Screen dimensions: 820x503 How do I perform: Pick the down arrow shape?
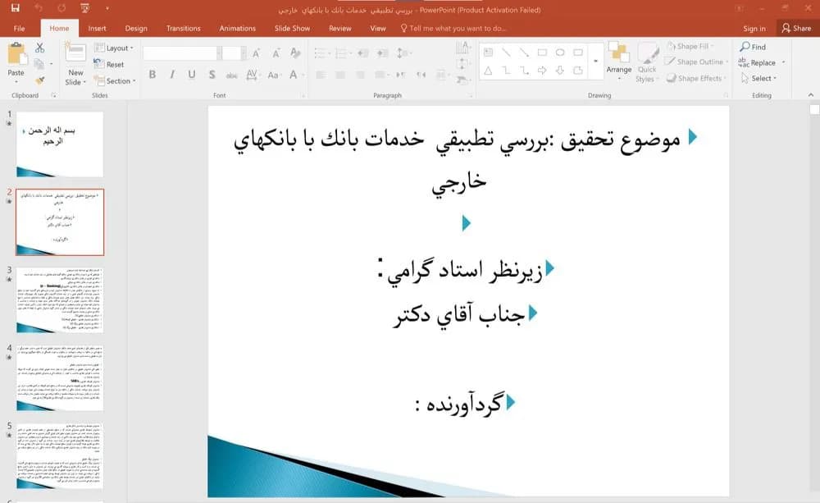pos(560,70)
